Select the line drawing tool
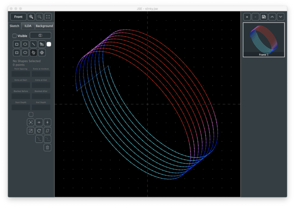The height and width of the screenshot is (207, 295). tap(34, 44)
